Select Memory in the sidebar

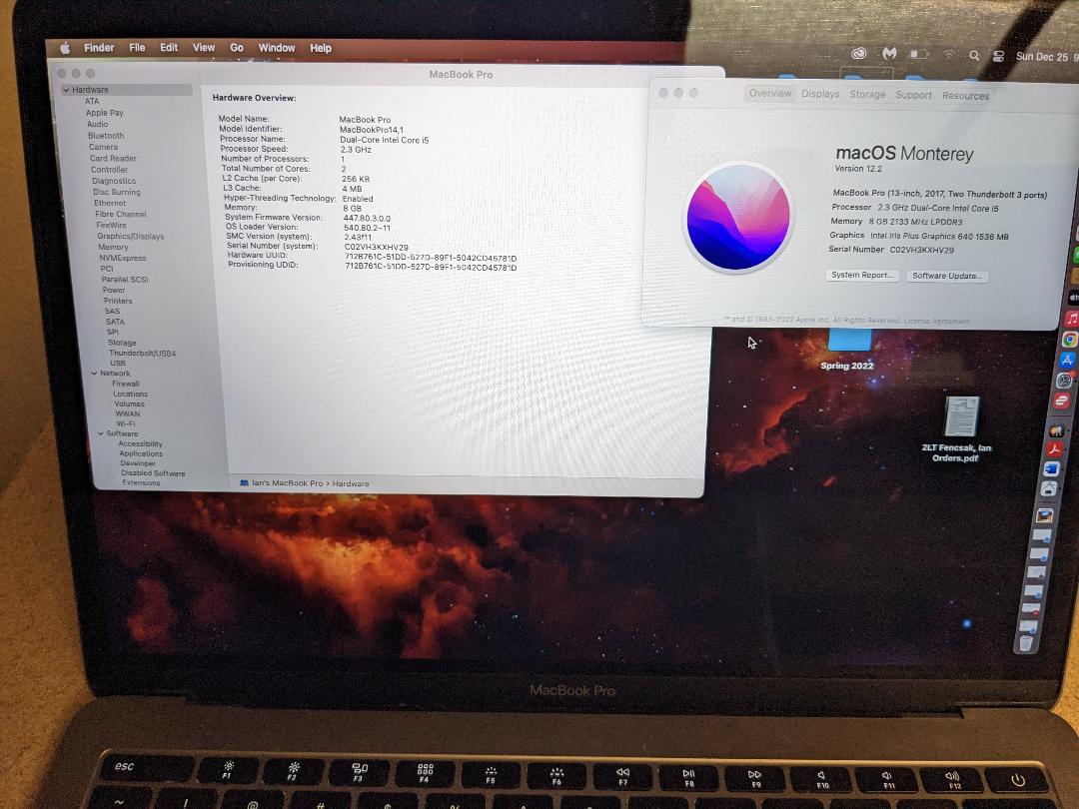point(113,247)
